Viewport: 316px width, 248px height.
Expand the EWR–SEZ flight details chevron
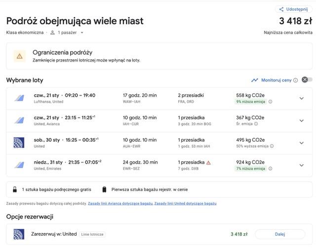(x=302, y=165)
